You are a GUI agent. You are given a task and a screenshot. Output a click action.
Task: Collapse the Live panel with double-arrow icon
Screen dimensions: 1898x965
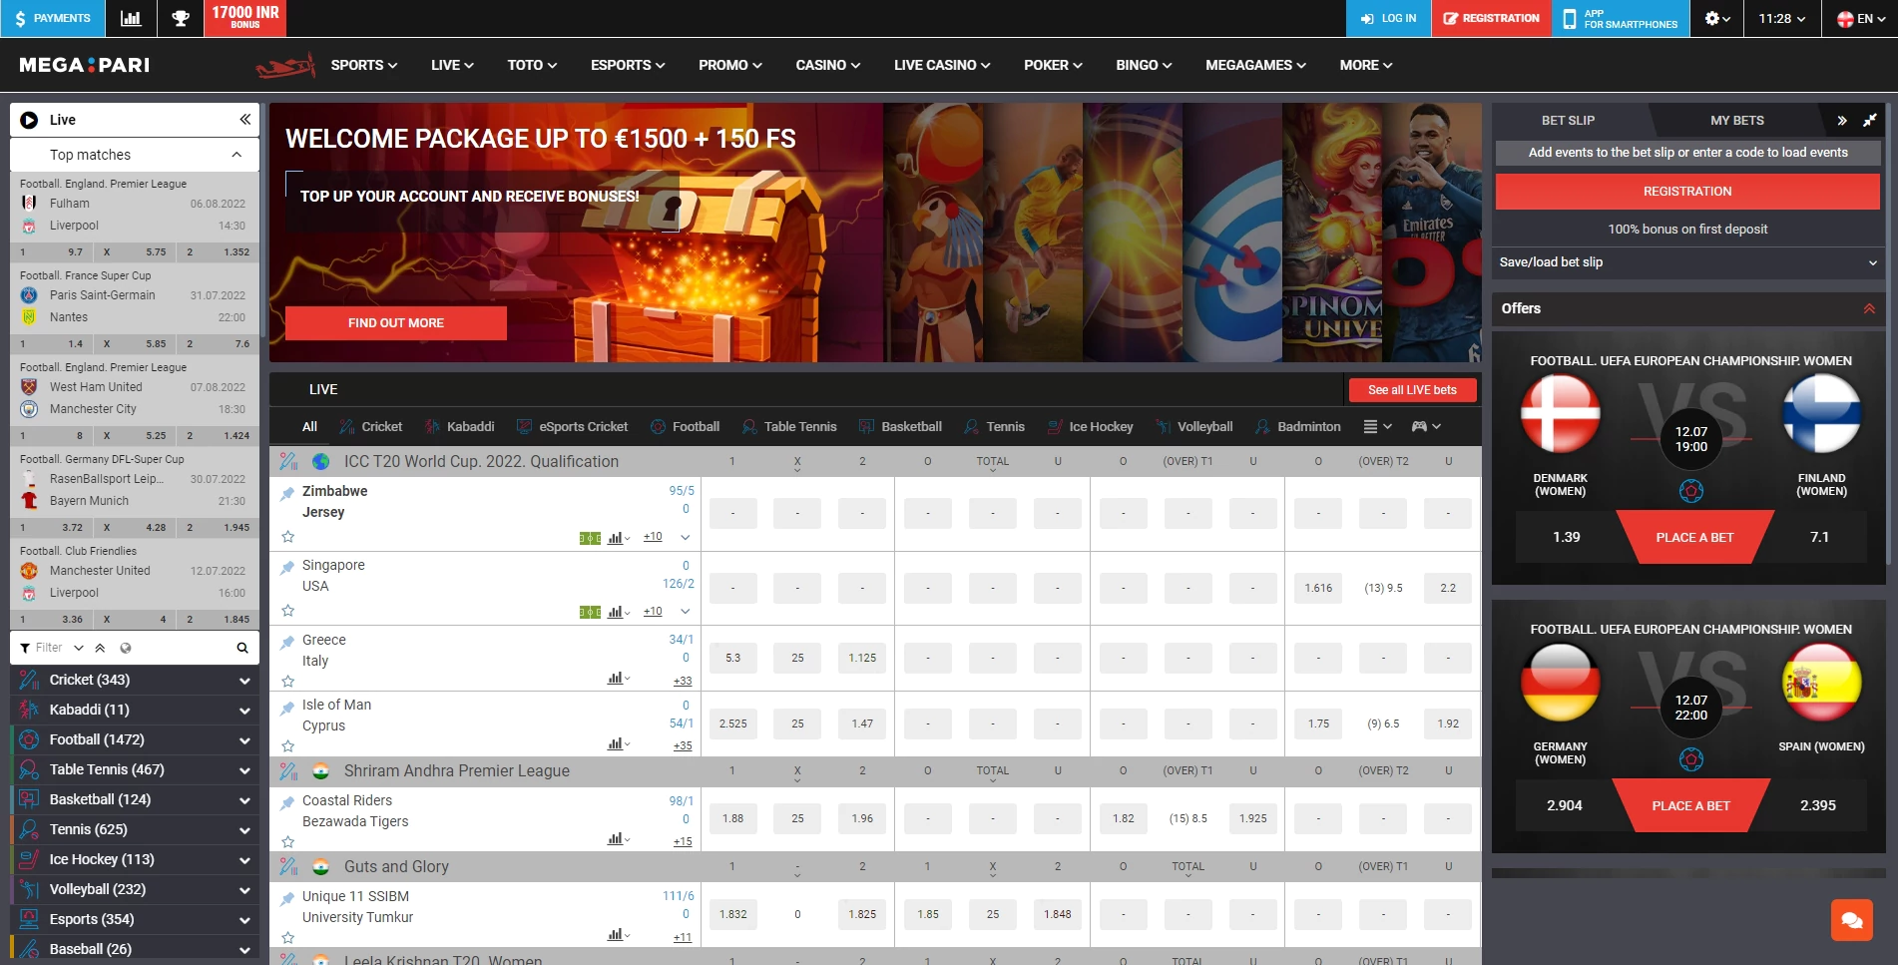click(244, 120)
